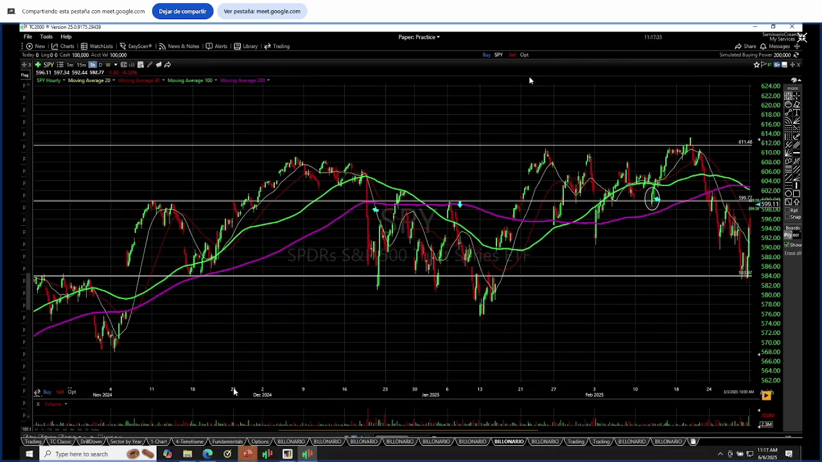Image resolution: width=822 pixels, height=462 pixels.
Task: Enable the Rpt checkbox
Action: point(788,210)
